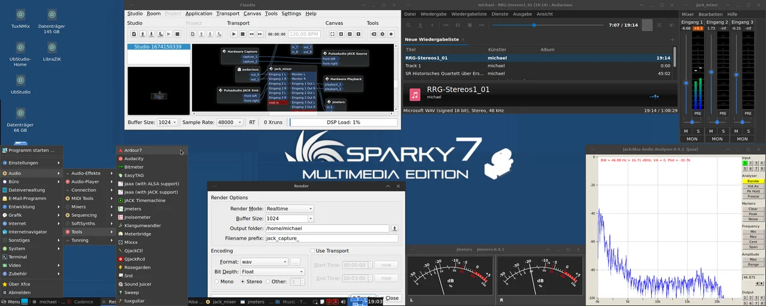Open the TuxNMix desktop icon
Image resolution: width=766 pixels, height=306 pixels.
[20, 19]
